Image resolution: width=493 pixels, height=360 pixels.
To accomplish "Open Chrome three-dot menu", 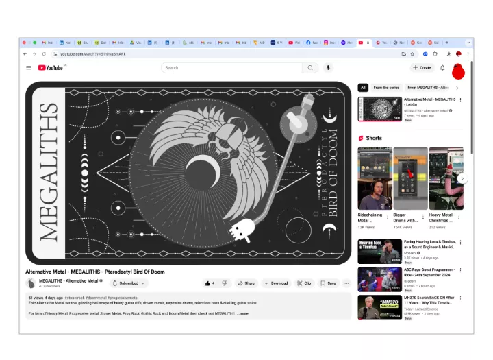I will point(468,54).
